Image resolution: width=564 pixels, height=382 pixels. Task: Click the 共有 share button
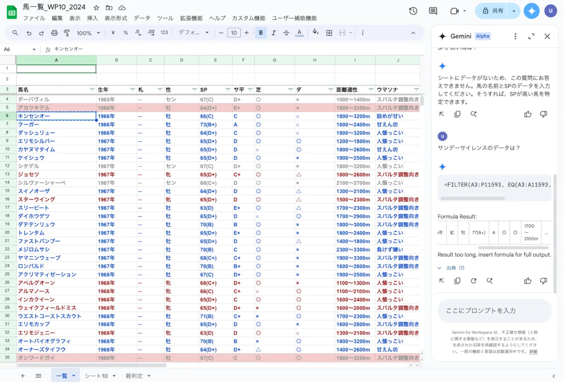[x=492, y=11]
